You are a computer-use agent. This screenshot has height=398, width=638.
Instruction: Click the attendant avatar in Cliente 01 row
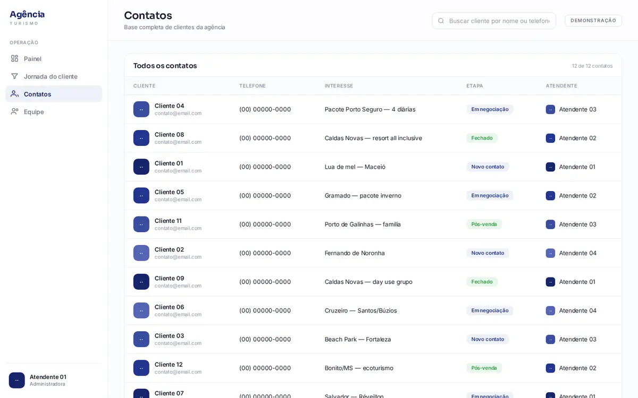[x=550, y=167]
